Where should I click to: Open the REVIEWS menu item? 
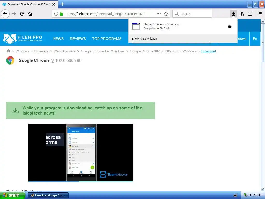(x=78, y=39)
